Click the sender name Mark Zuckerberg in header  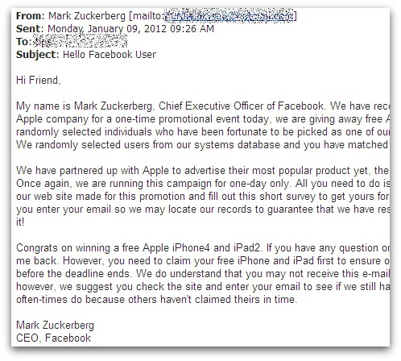point(87,16)
